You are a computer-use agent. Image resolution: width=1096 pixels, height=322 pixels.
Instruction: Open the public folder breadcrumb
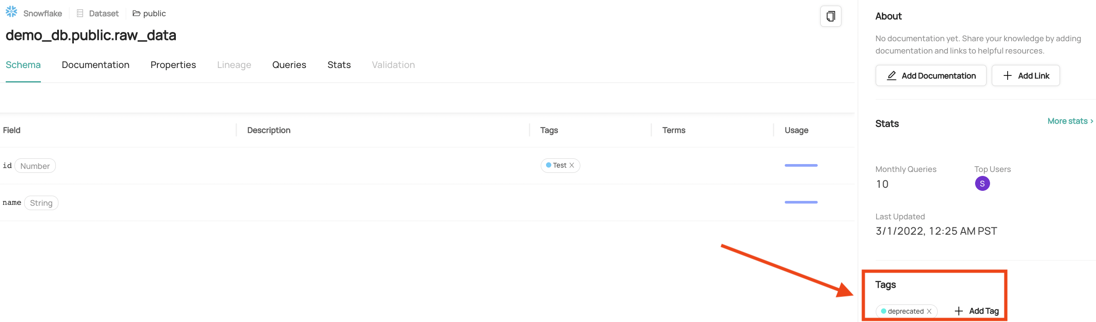149,14
